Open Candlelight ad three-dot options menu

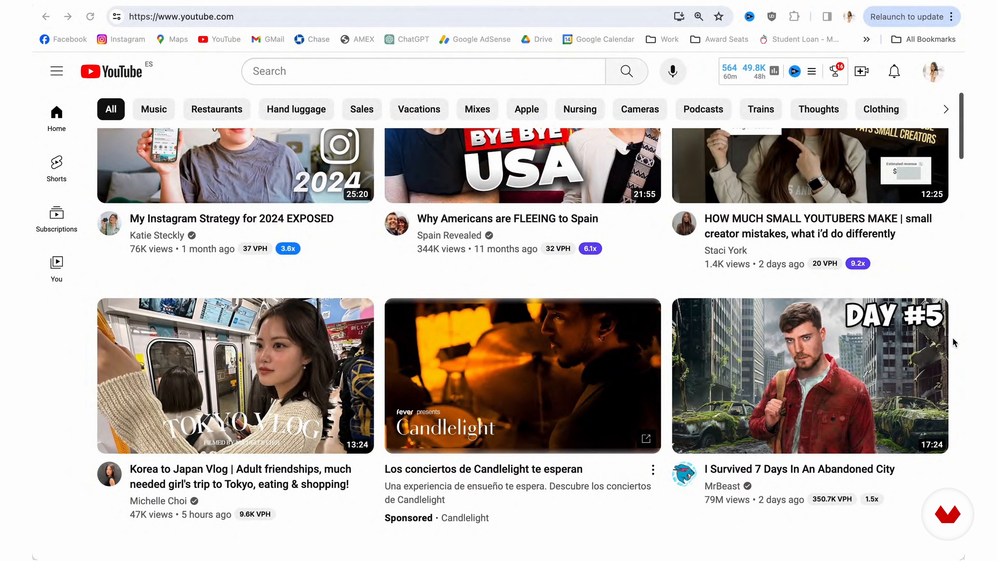pyautogui.click(x=653, y=470)
